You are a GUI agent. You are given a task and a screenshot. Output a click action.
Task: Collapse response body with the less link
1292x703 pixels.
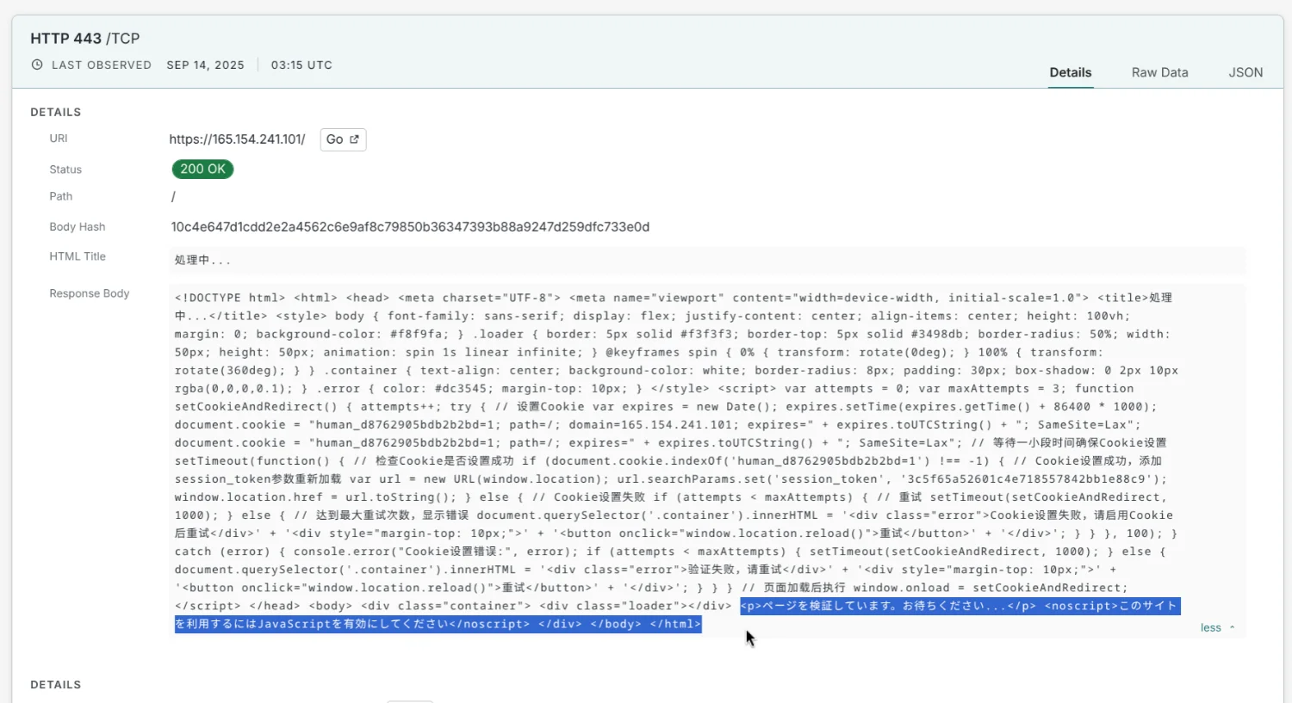[1217, 627]
